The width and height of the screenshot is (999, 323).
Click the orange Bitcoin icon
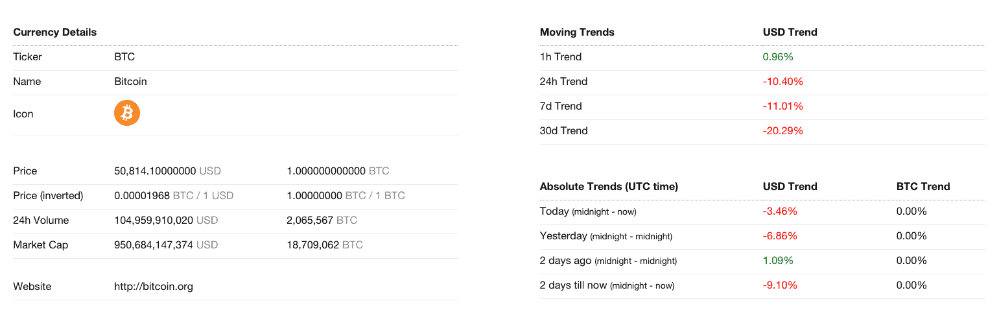(127, 114)
